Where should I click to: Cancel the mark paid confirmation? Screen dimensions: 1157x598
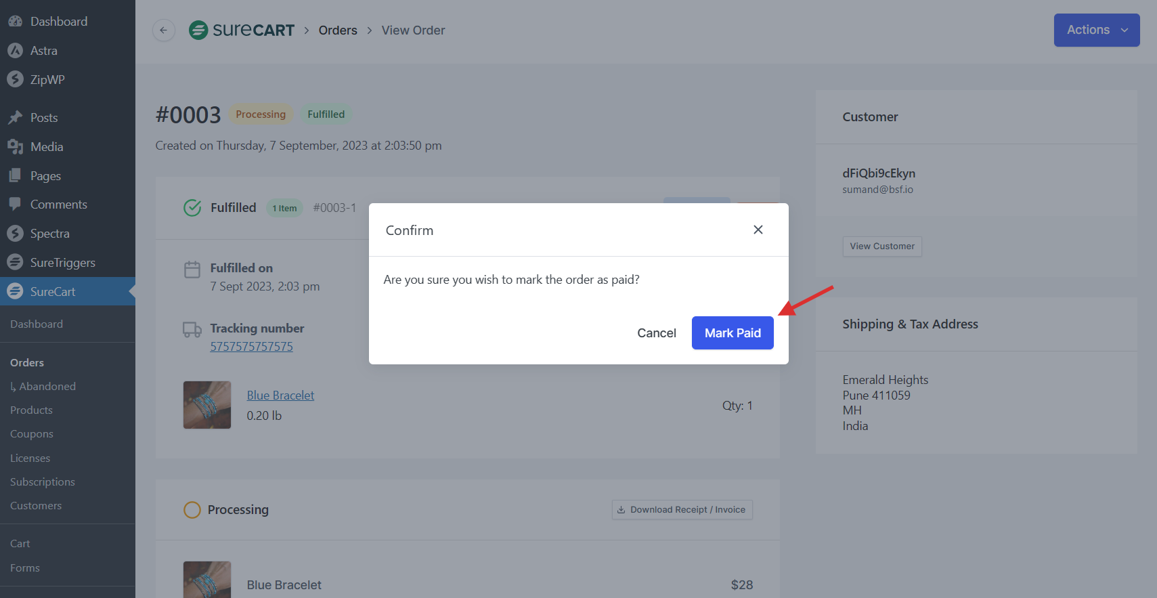click(x=656, y=333)
